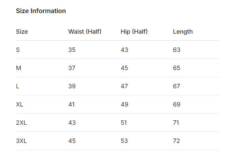Select the XL size row label
The height and width of the screenshot is (154, 225).
point(19,105)
